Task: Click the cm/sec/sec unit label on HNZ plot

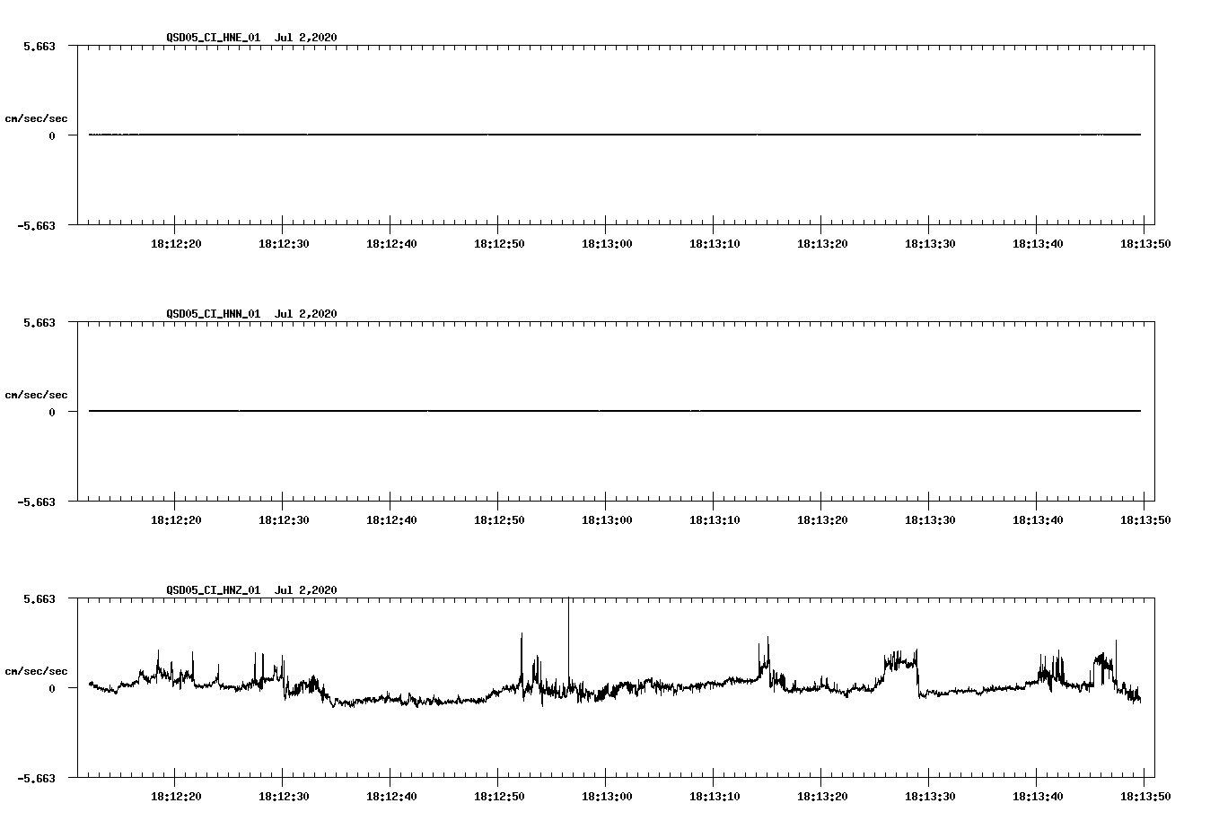Action: click(x=36, y=671)
